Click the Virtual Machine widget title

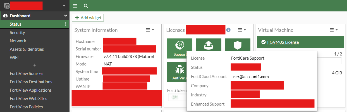click(x=276, y=30)
